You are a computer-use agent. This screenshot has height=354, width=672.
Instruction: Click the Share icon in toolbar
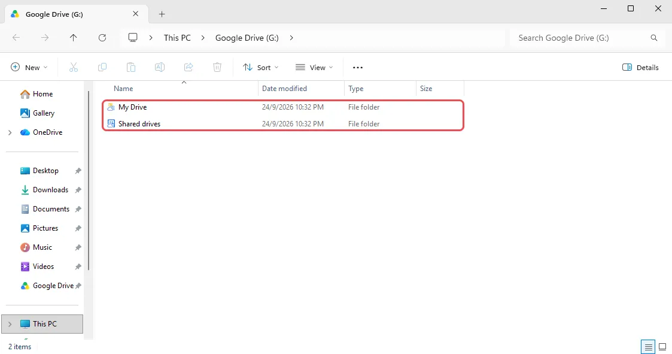pos(188,67)
